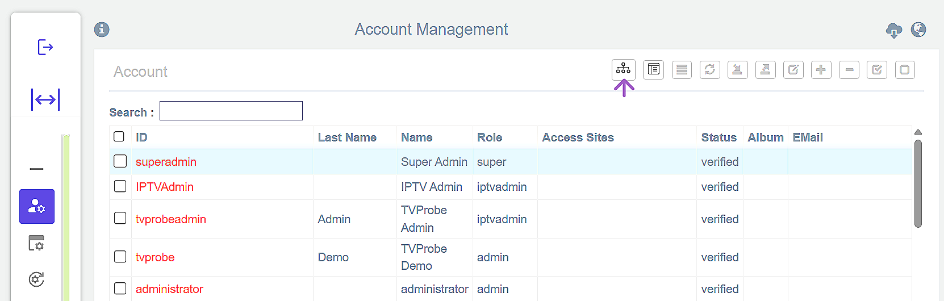Click the organization hierarchy toolbar icon
Viewport: 944px width, 301px height.
pos(623,69)
